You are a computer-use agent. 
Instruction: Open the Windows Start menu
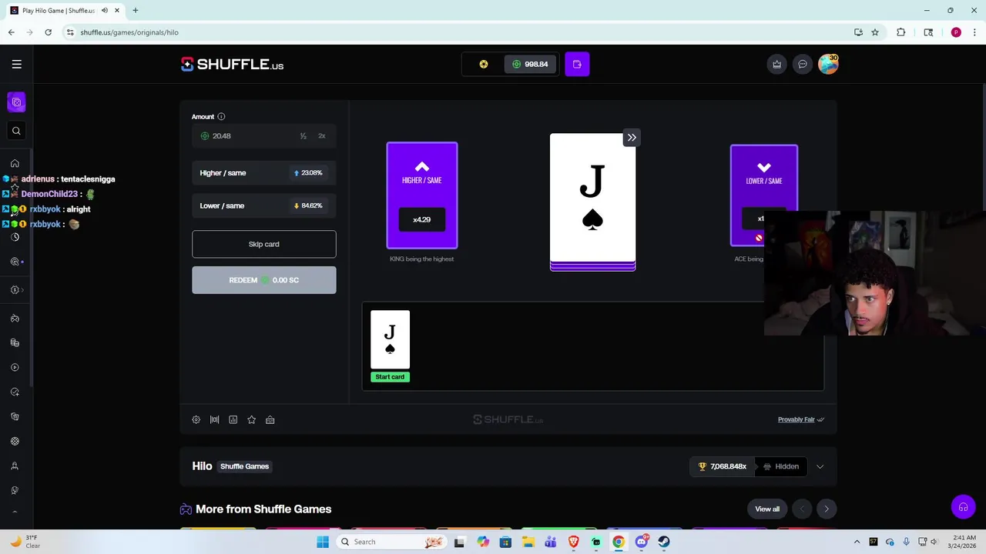pyautogui.click(x=323, y=542)
